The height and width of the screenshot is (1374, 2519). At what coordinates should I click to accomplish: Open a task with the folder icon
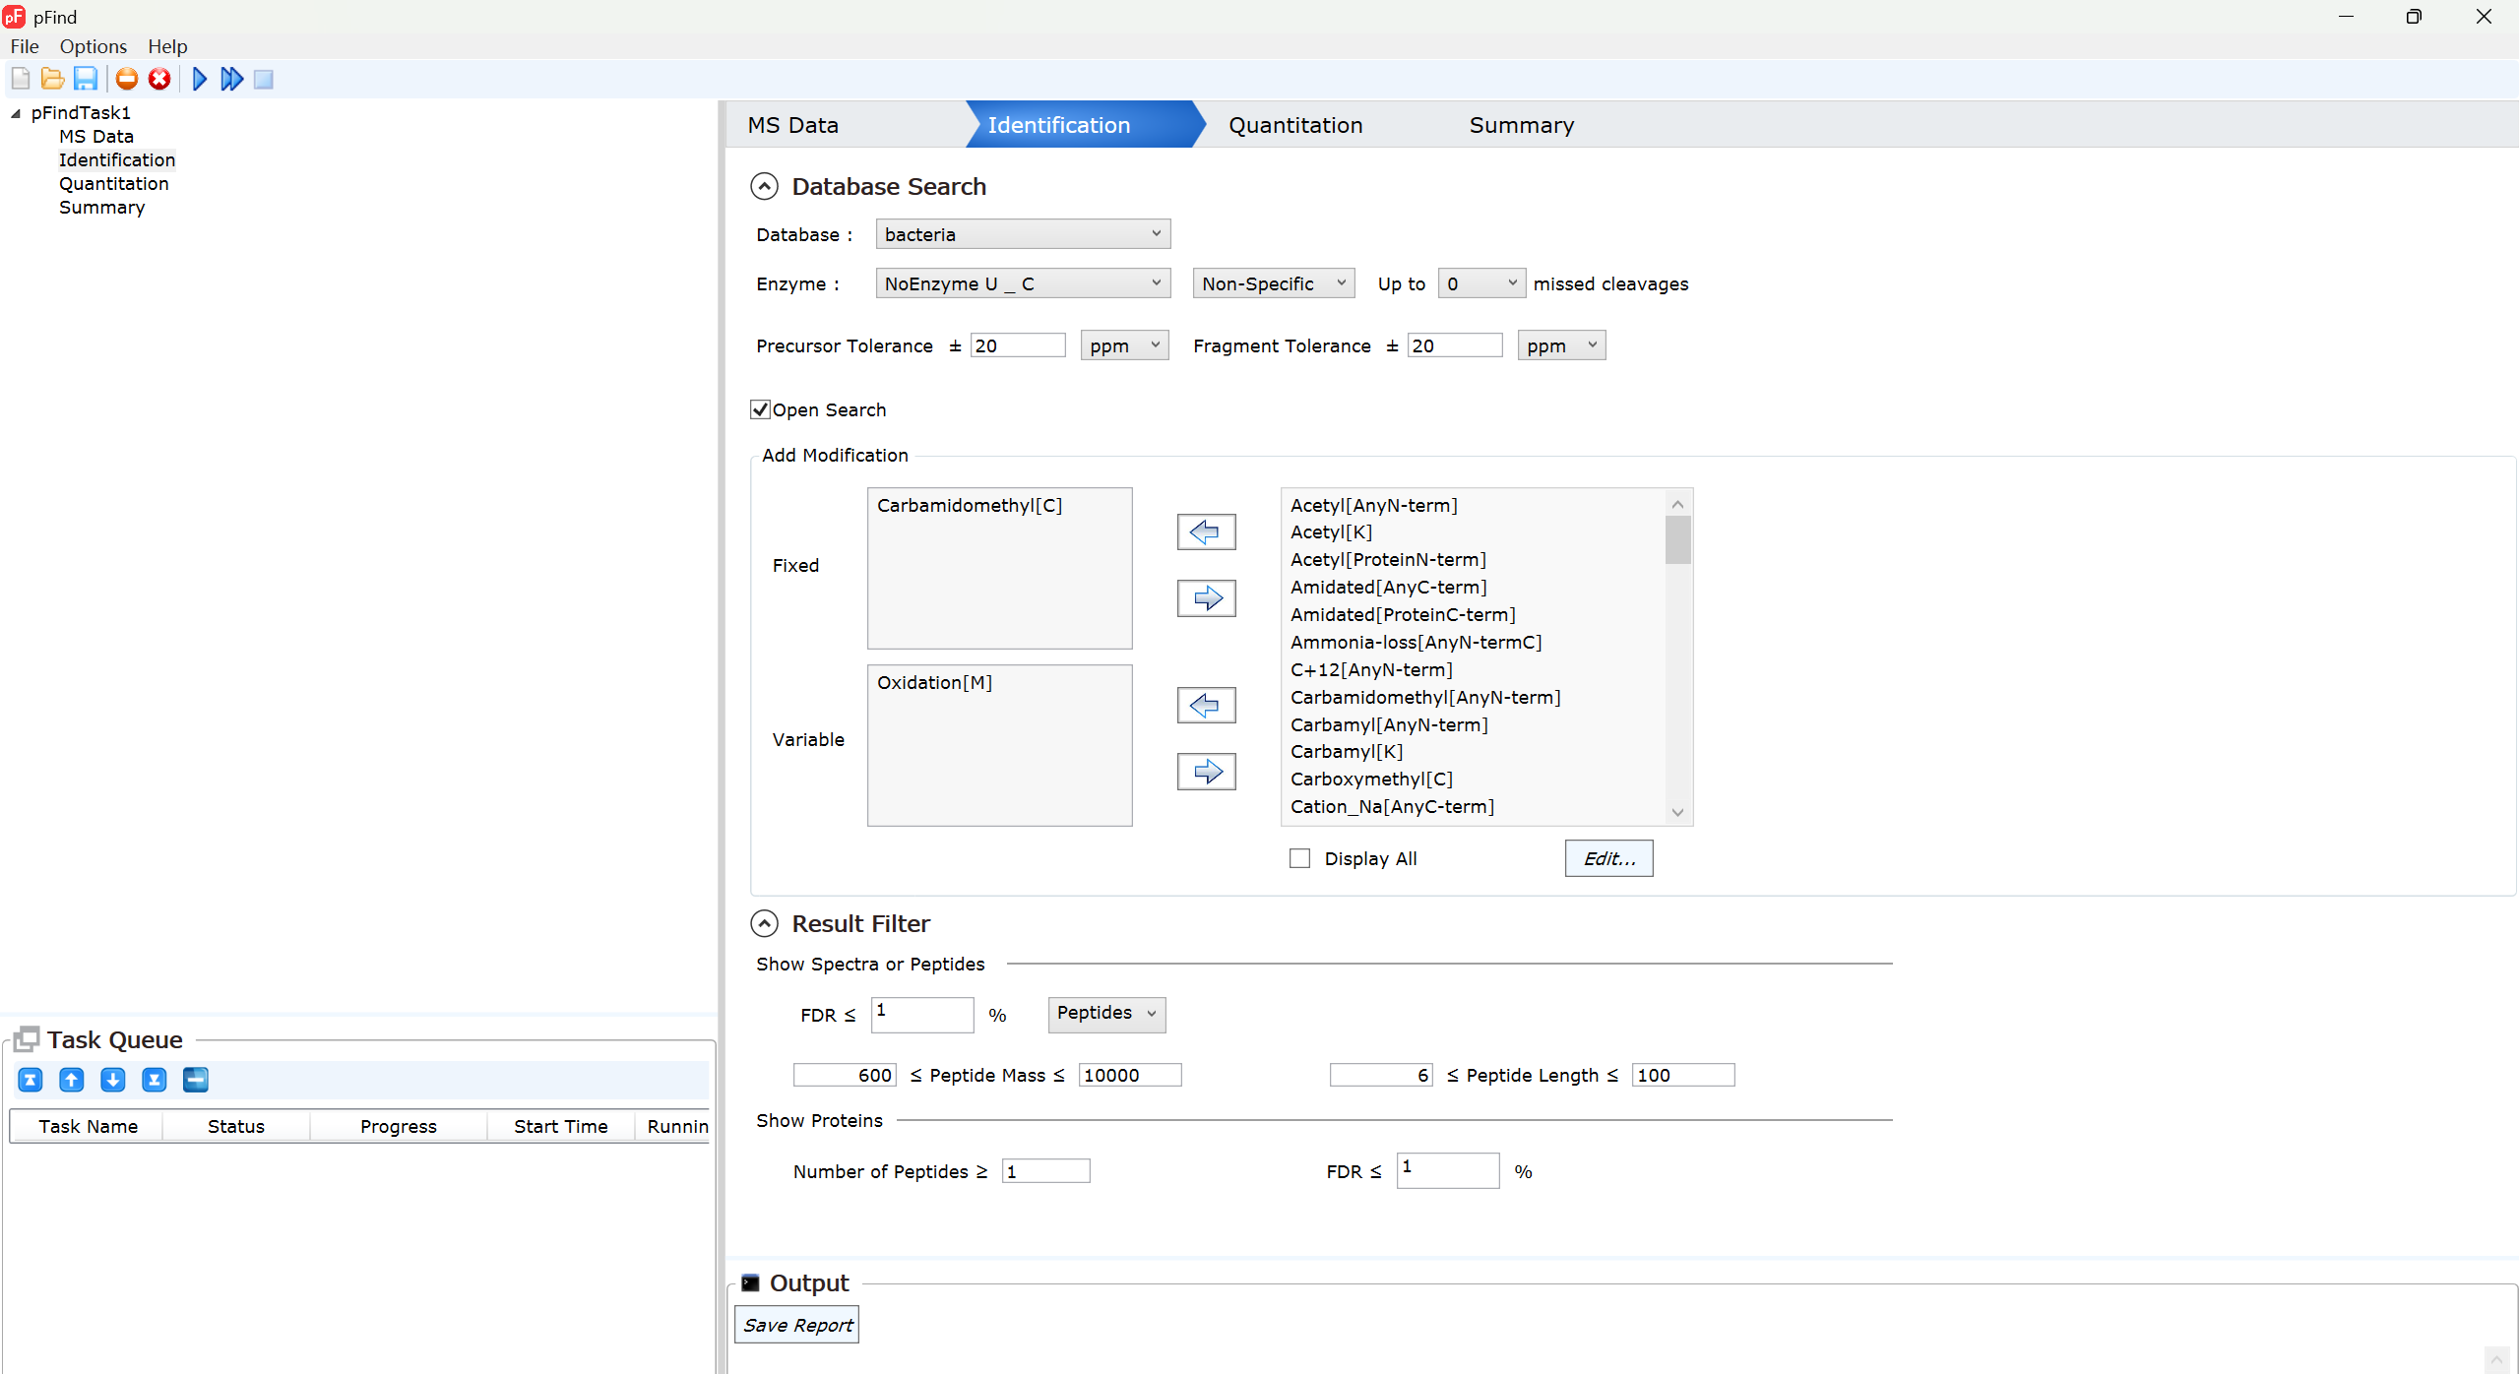[x=52, y=79]
